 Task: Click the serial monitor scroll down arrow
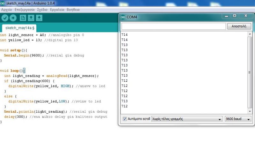(x=250, y=111)
